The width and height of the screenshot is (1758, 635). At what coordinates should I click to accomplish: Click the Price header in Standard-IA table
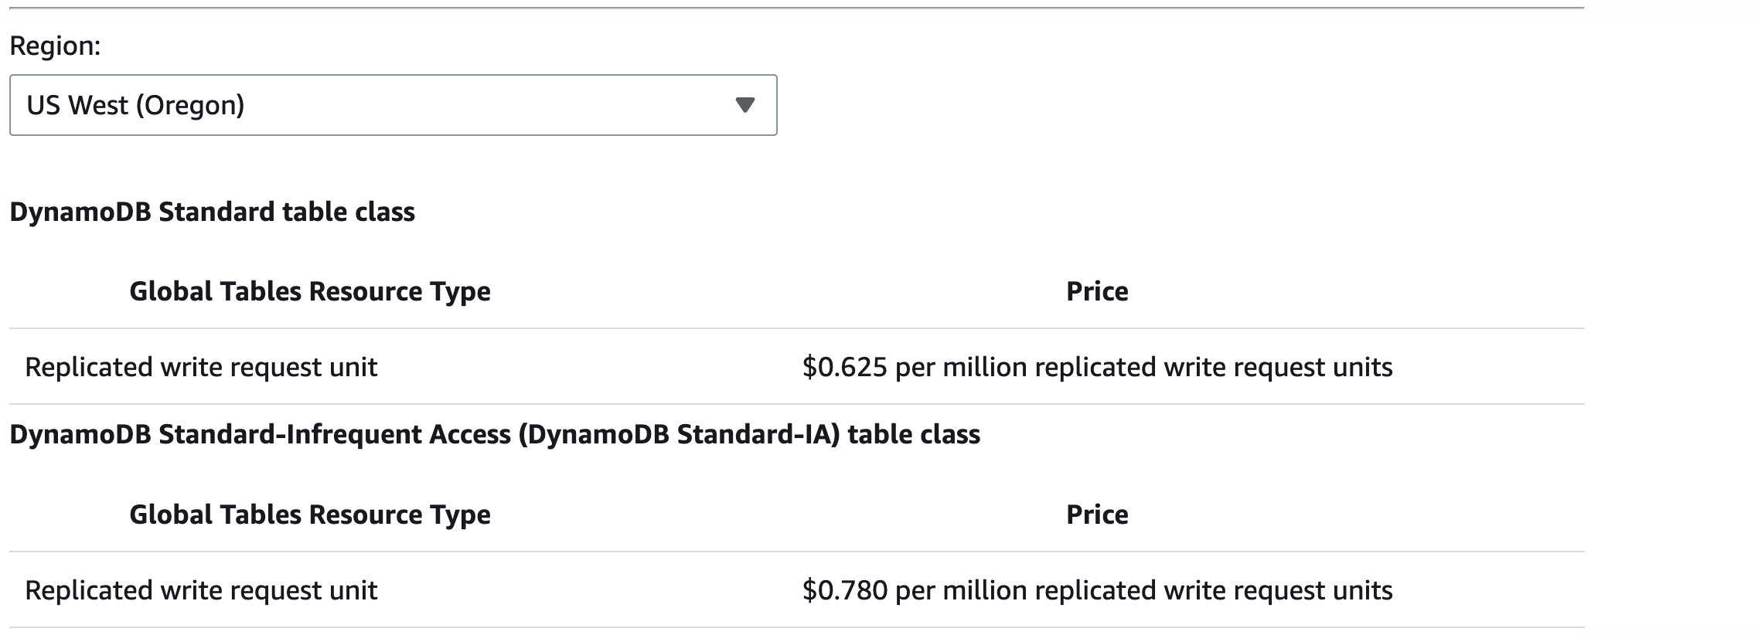coord(1096,514)
